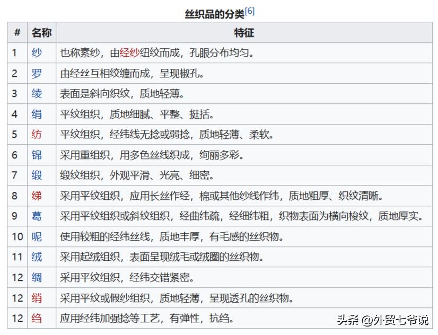Open the 锦 brocade link
Image resolution: width=438 pixels, height=335 pixels.
pos(37,155)
